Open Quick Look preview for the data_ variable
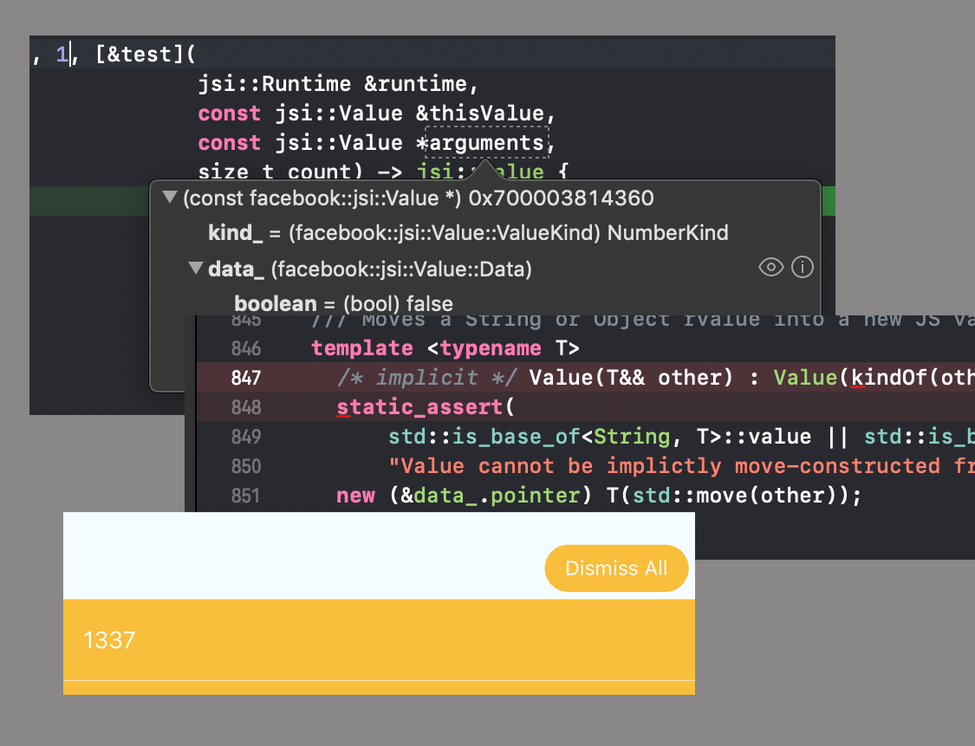 pos(770,267)
